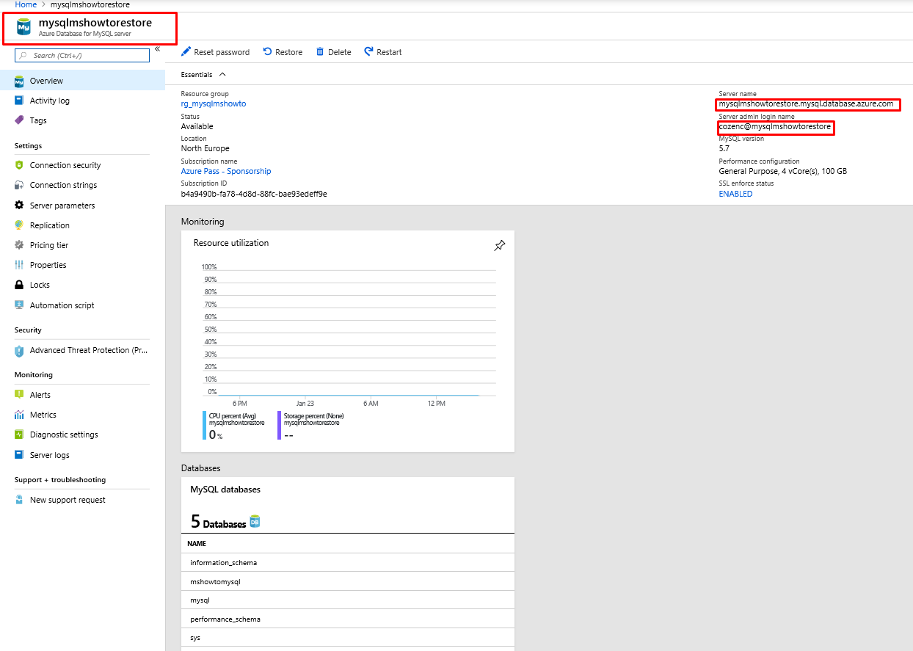Click the database icon beside 5 Databases

[255, 522]
